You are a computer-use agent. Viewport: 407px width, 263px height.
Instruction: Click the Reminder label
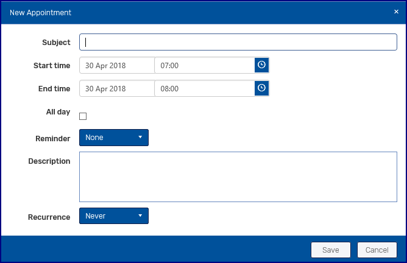click(x=52, y=139)
